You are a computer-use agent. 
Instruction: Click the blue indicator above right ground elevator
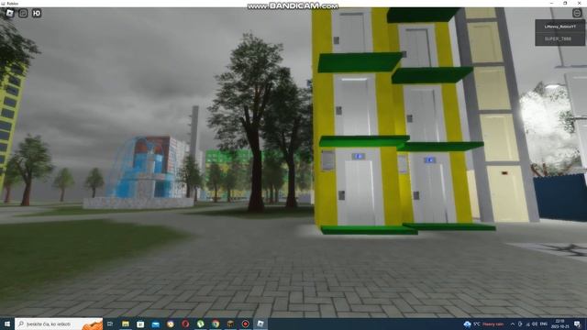(430, 160)
